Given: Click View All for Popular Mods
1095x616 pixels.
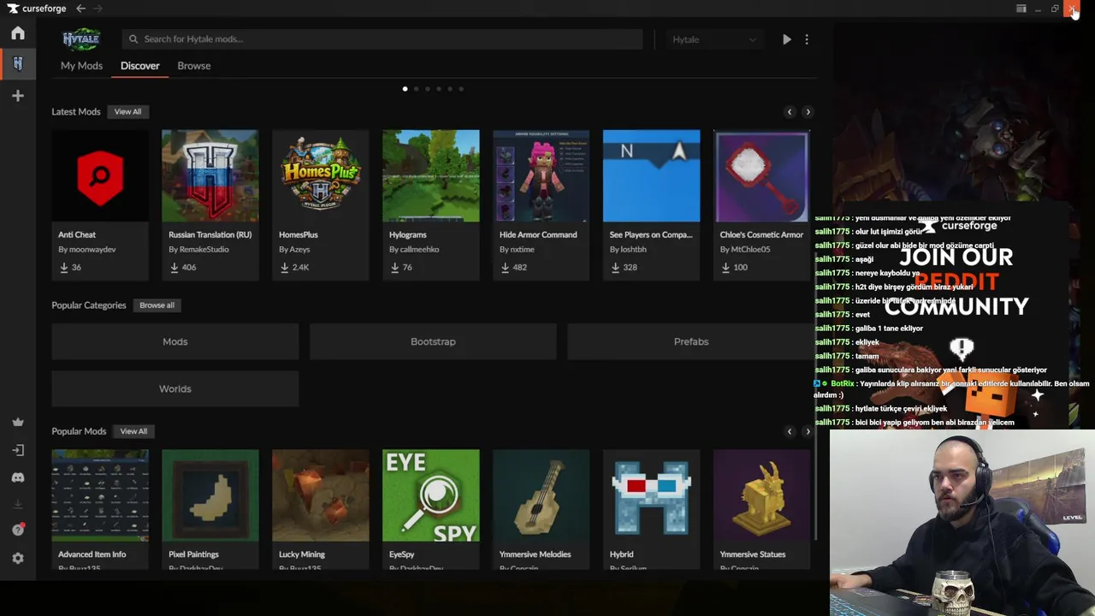Looking at the screenshot, I should (x=133, y=431).
